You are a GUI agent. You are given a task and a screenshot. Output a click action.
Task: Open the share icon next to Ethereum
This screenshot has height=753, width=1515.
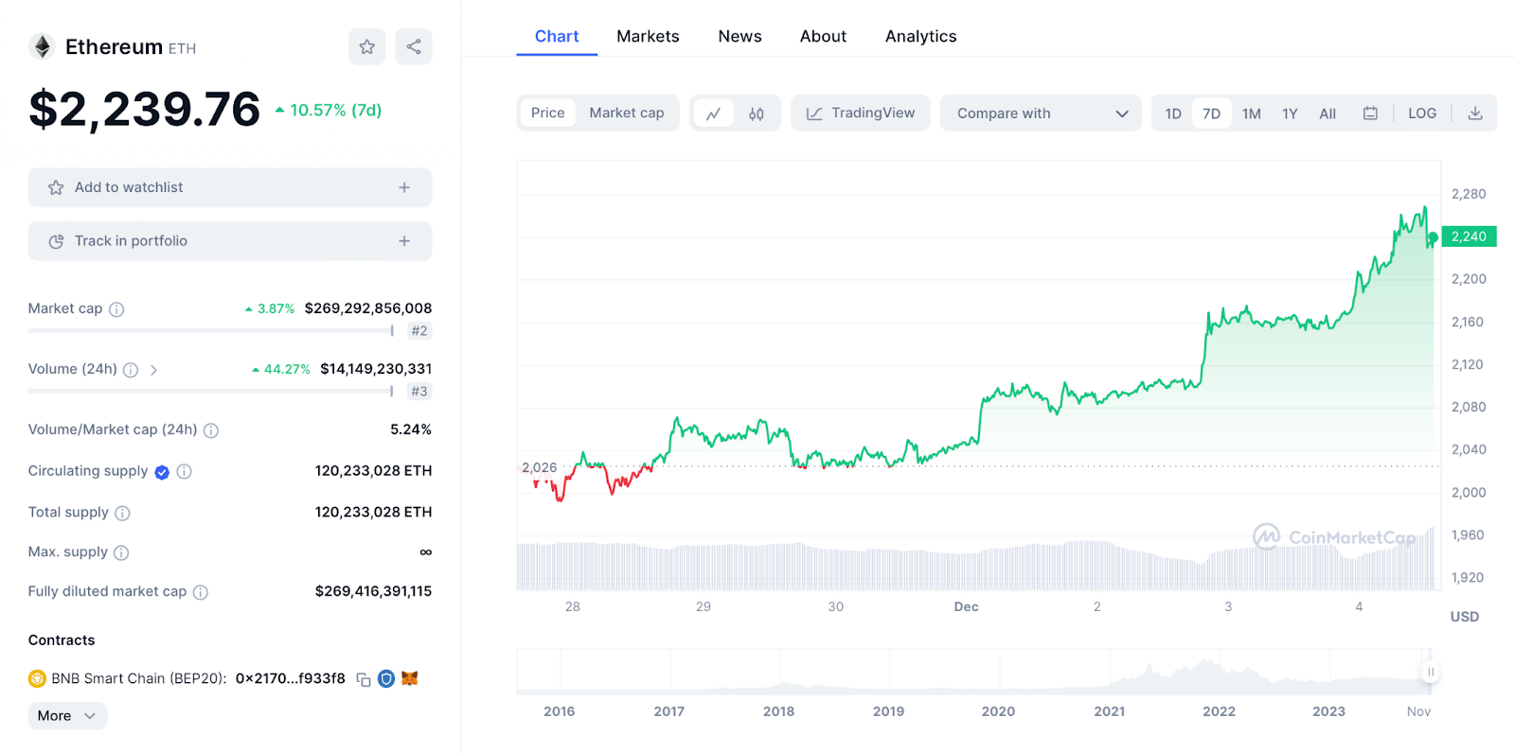tap(414, 46)
